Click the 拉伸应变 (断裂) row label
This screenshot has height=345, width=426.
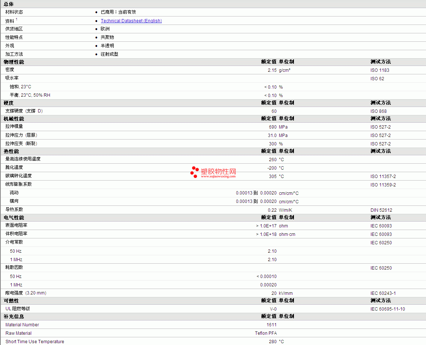(21, 144)
